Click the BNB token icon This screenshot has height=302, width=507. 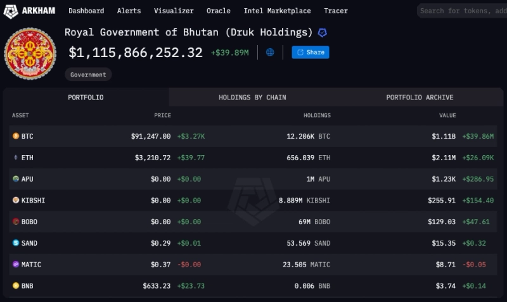coord(16,286)
